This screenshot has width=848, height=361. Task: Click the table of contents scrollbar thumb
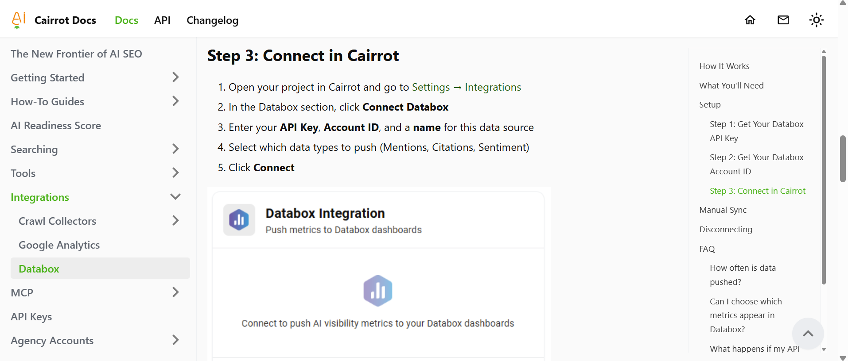point(824,170)
